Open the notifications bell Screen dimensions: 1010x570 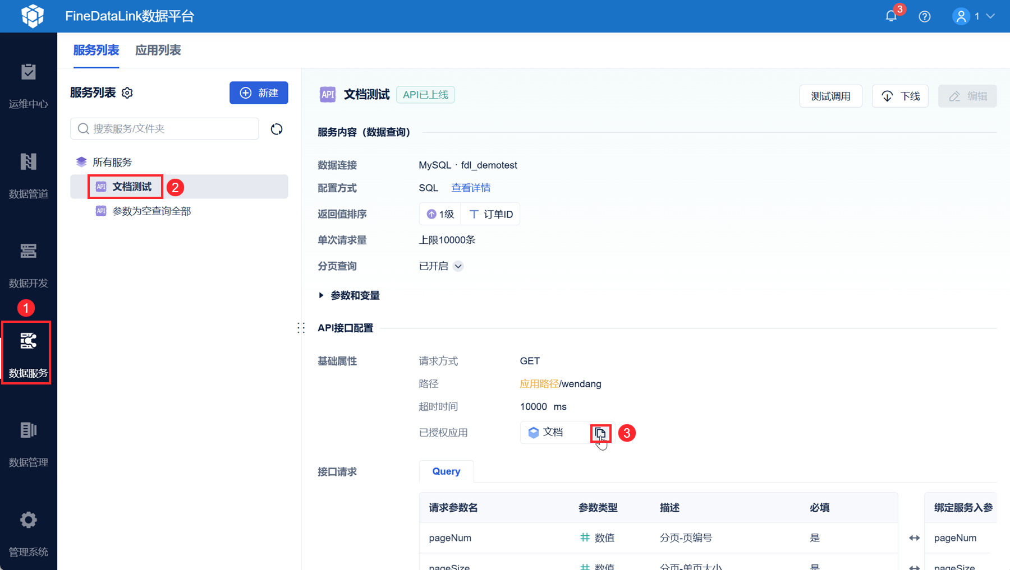pyautogui.click(x=891, y=16)
